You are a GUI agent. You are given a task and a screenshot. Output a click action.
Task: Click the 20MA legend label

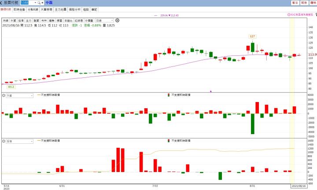[169, 15]
